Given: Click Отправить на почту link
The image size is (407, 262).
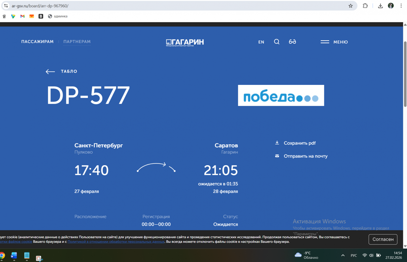Looking at the screenshot, I should tap(306, 156).
